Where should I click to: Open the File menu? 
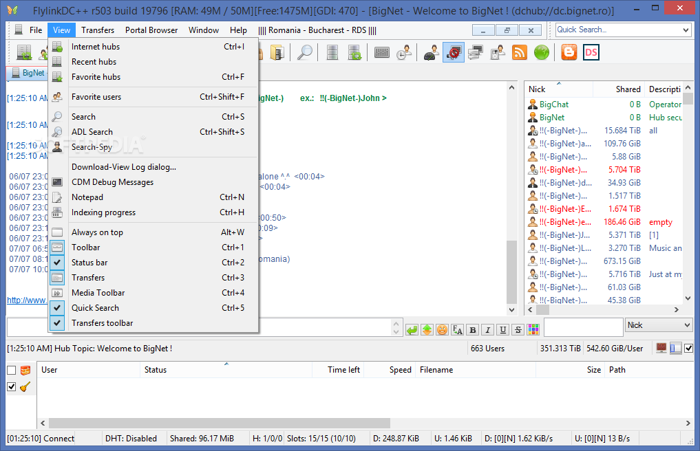pyautogui.click(x=36, y=30)
